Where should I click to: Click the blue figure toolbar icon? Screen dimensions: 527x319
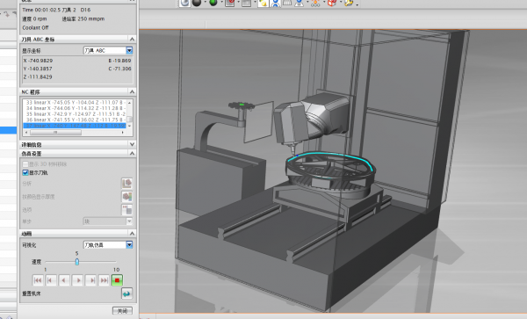[x=275, y=3]
